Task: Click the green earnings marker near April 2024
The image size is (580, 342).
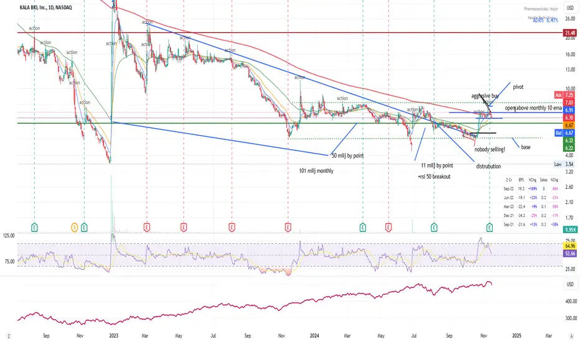Action: click(363, 228)
